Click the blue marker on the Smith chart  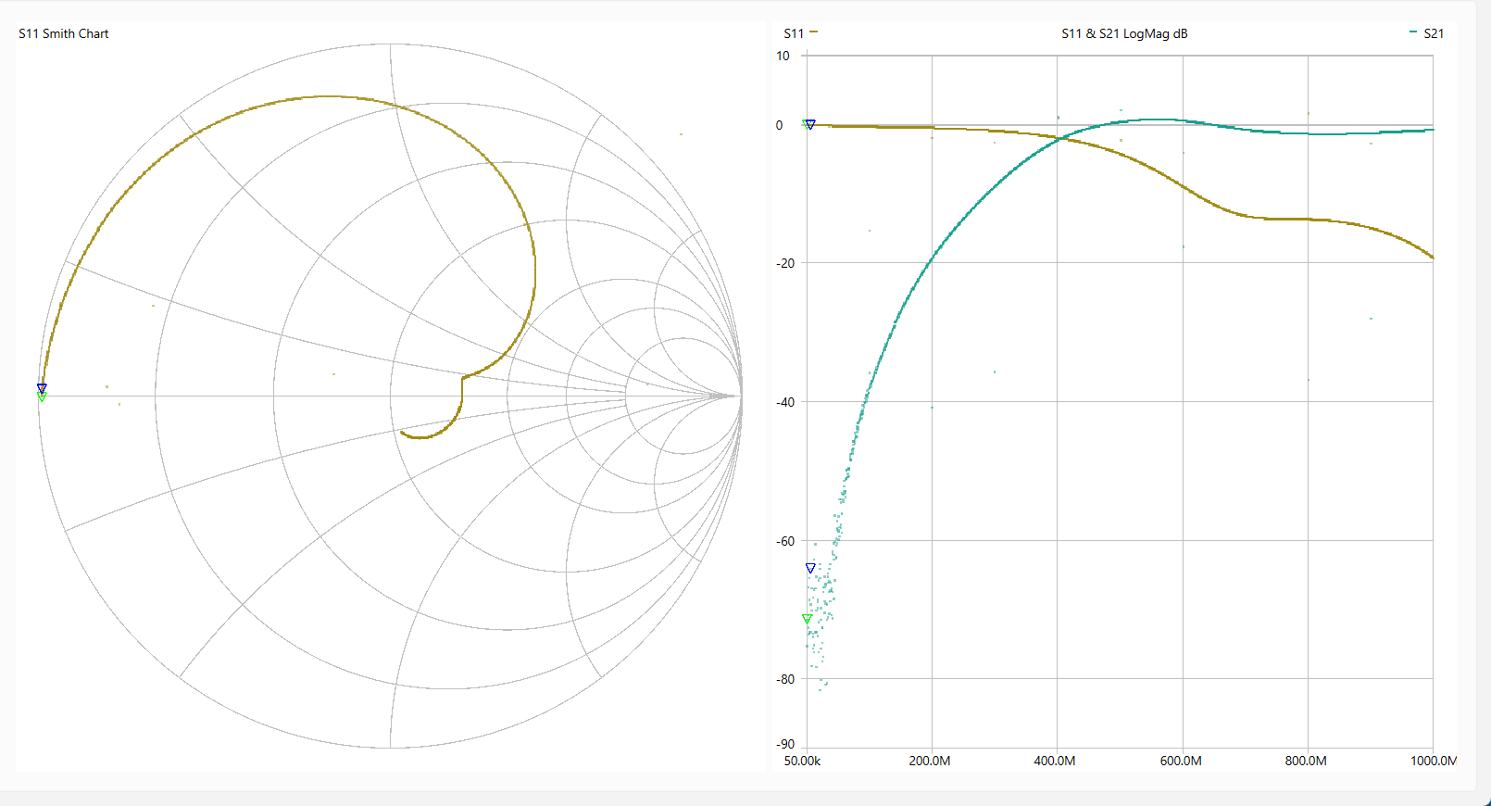point(42,388)
